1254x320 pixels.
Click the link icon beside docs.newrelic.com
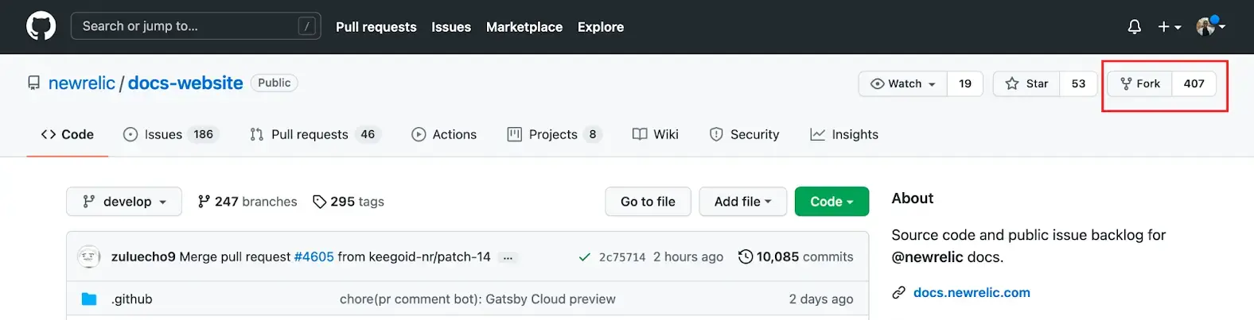(x=899, y=293)
